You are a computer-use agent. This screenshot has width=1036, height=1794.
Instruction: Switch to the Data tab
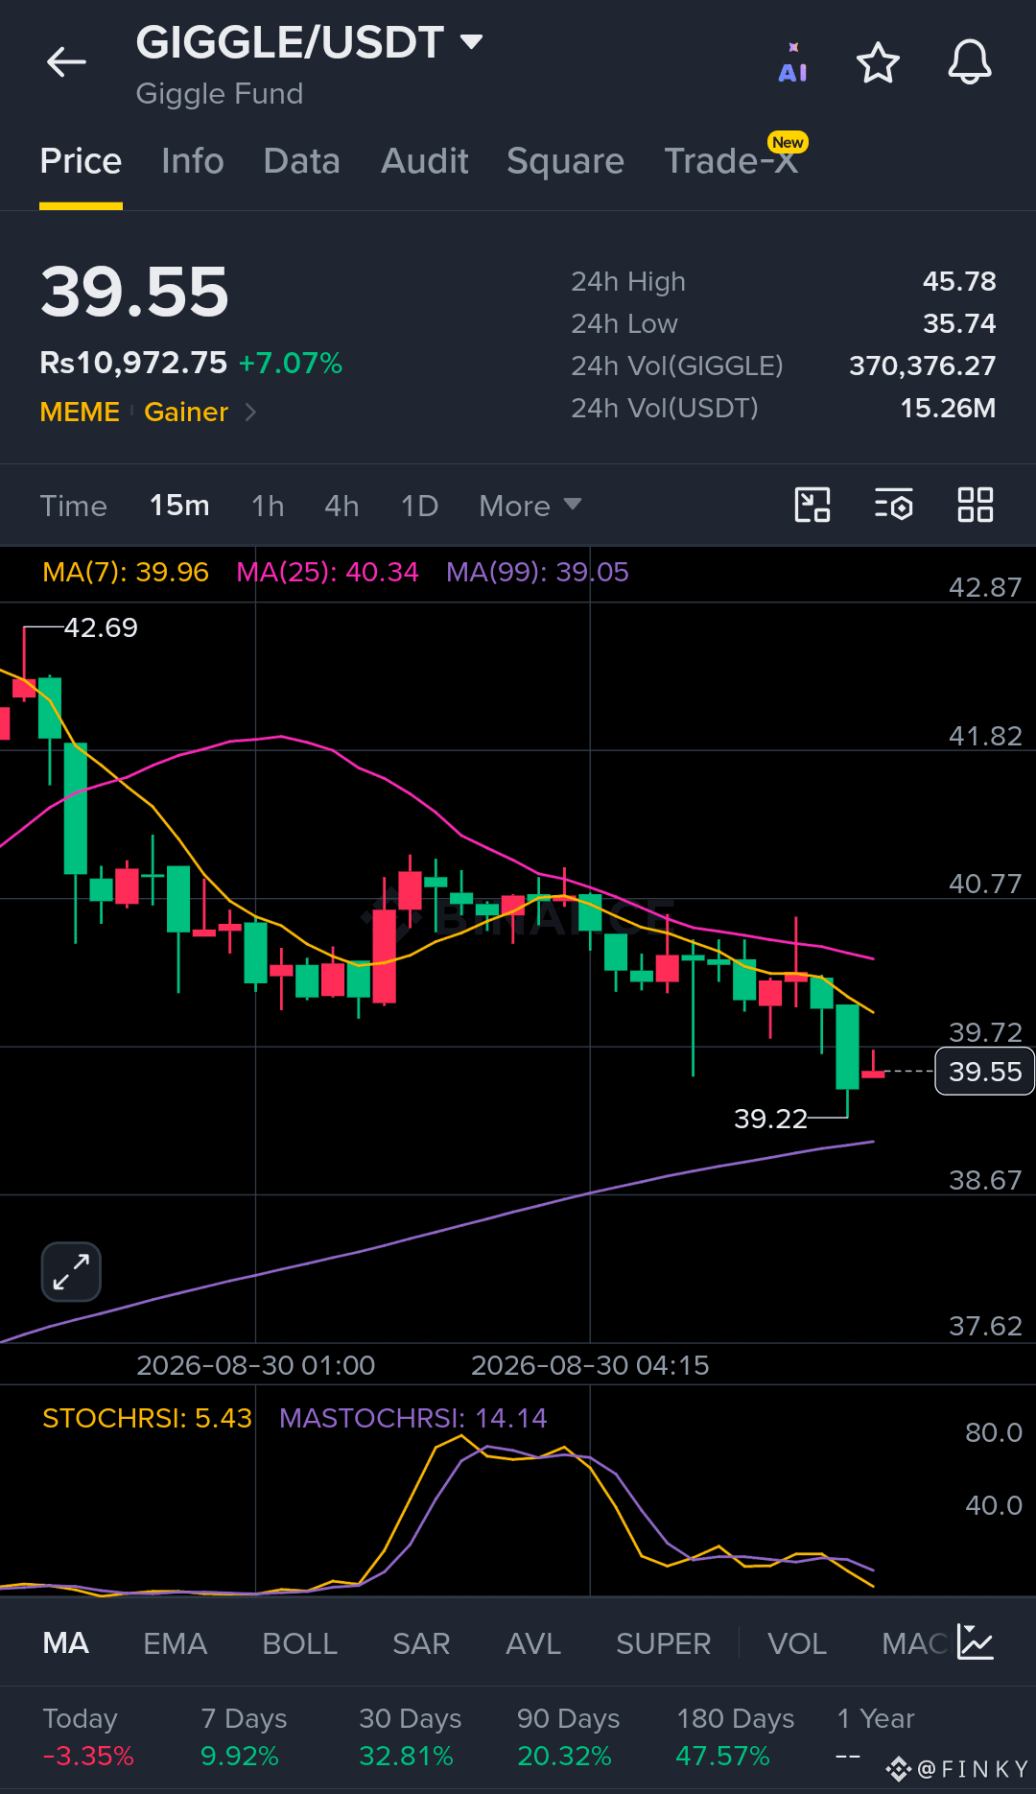coord(302,161)
